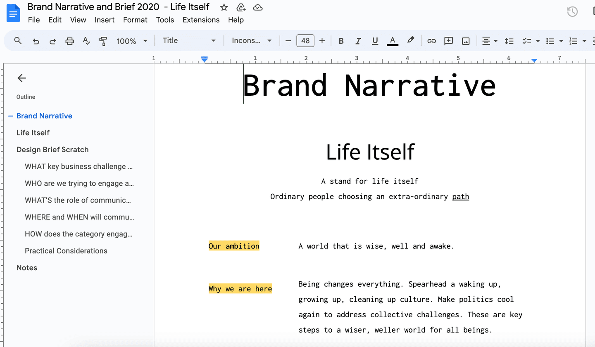Screen dimensions: 595x347
Task: Open the Extensions menu
Action: (x=201, y=19)
